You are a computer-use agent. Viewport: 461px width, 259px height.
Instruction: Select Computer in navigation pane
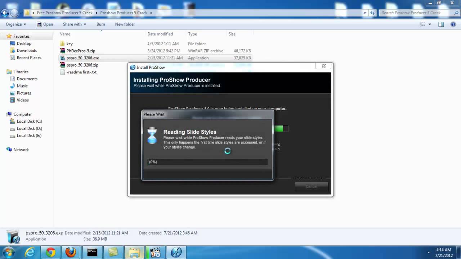click(x=22, y=114)
